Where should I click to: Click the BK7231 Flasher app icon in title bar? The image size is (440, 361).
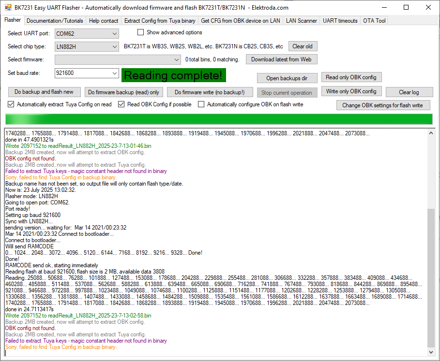tap(8, 8)
